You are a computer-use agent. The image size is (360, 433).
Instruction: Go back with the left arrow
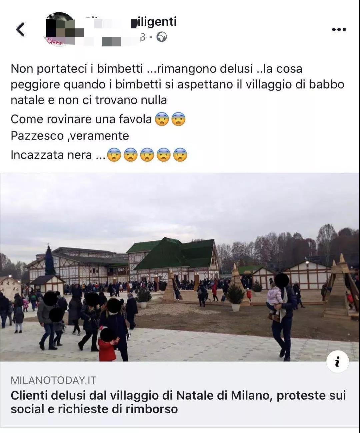point(21,29)
